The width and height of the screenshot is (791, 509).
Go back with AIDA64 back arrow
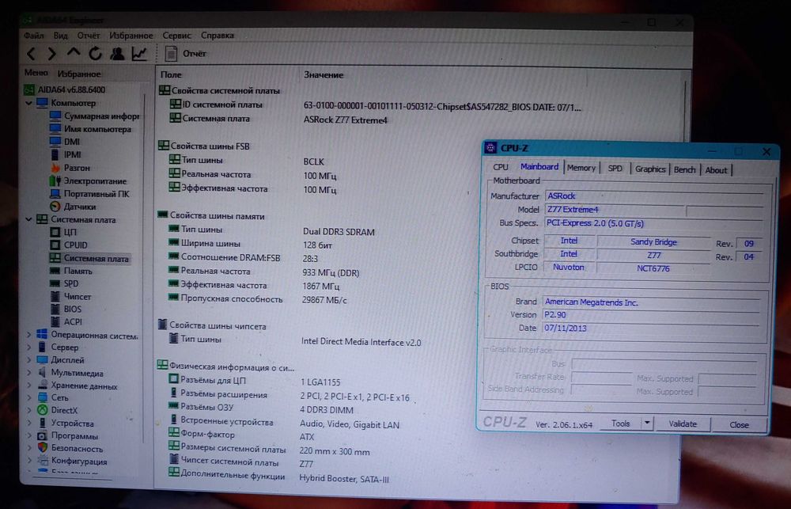32,54
